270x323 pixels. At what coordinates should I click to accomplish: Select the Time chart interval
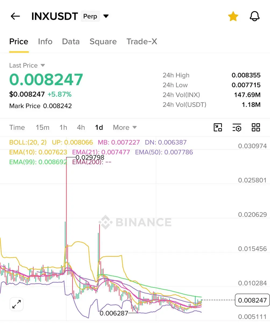(x=17, y=127)
